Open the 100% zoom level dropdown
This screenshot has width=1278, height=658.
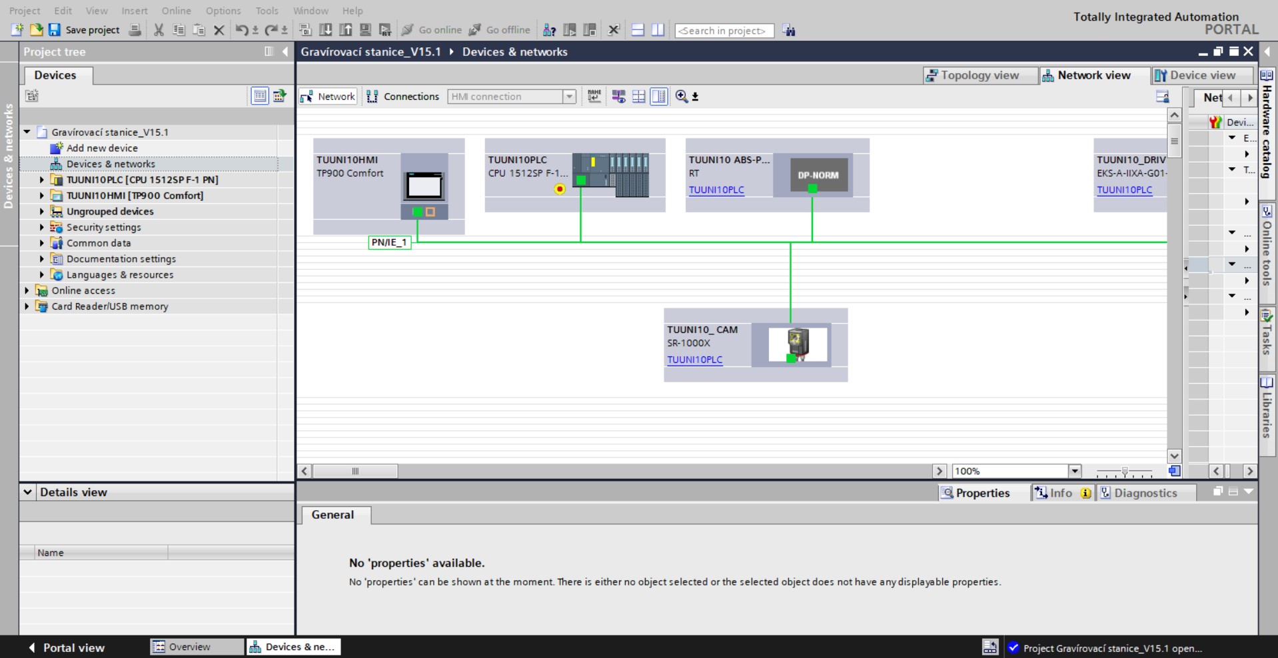(1074, 472)
